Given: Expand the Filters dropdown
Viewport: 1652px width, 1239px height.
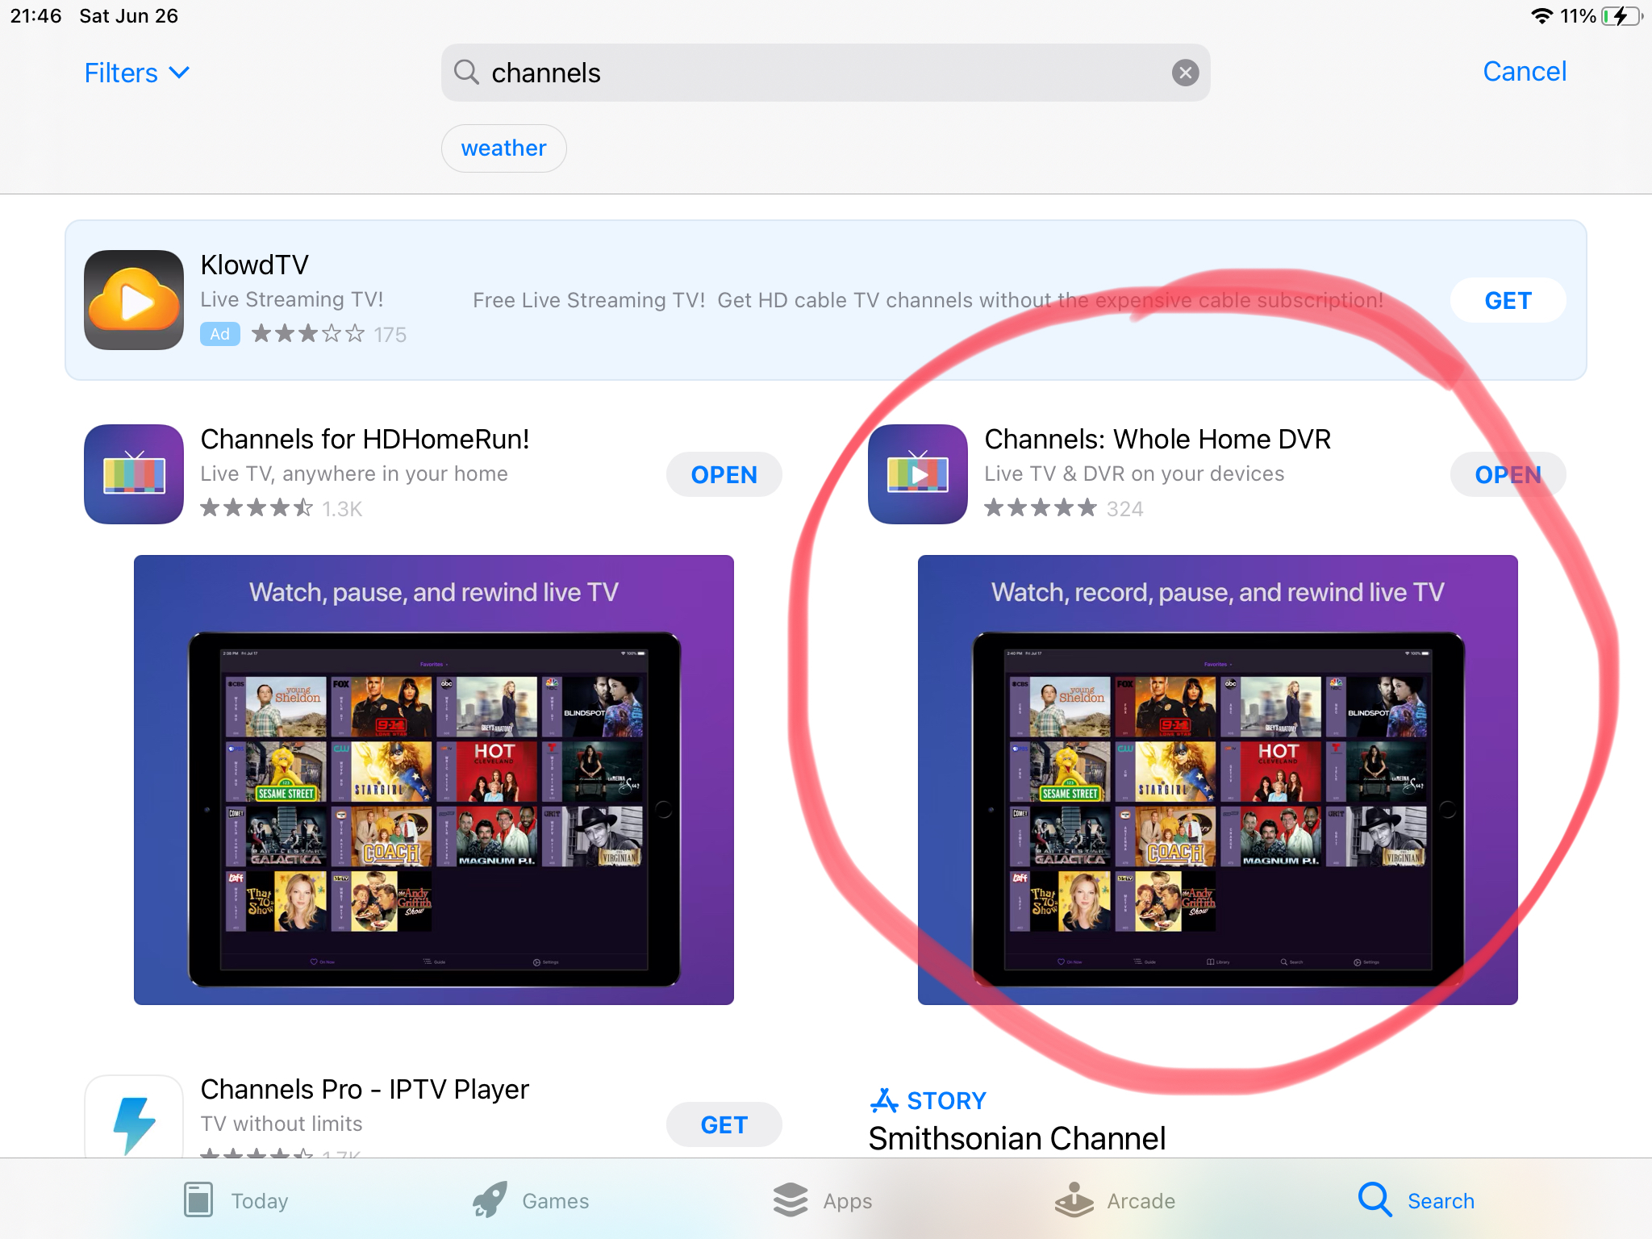Looking at the screenshot, I should [x=137, y=73].
